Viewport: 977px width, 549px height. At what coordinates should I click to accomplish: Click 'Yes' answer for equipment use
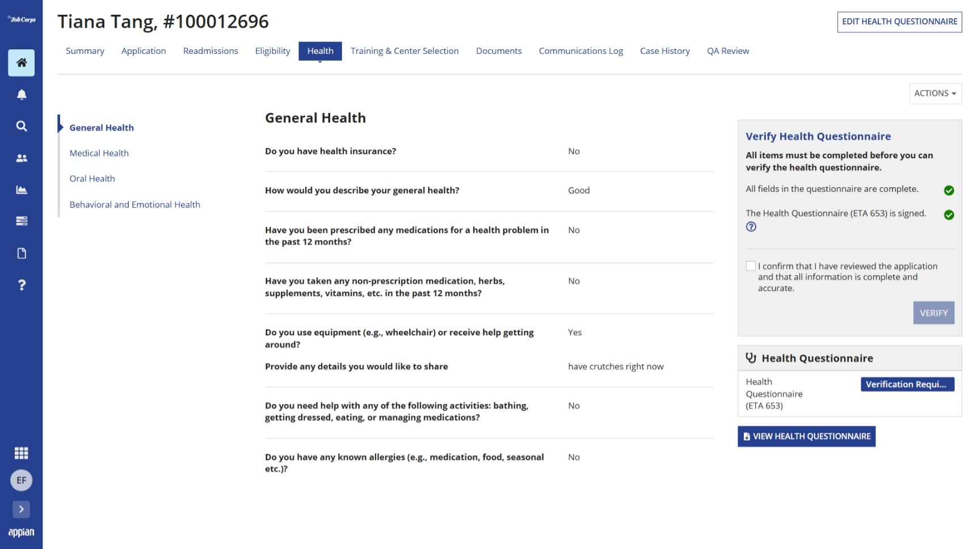point(575,333)
